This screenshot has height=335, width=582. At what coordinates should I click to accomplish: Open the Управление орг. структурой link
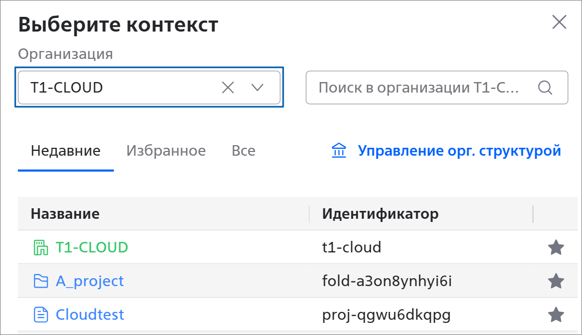tap(459, 150)
